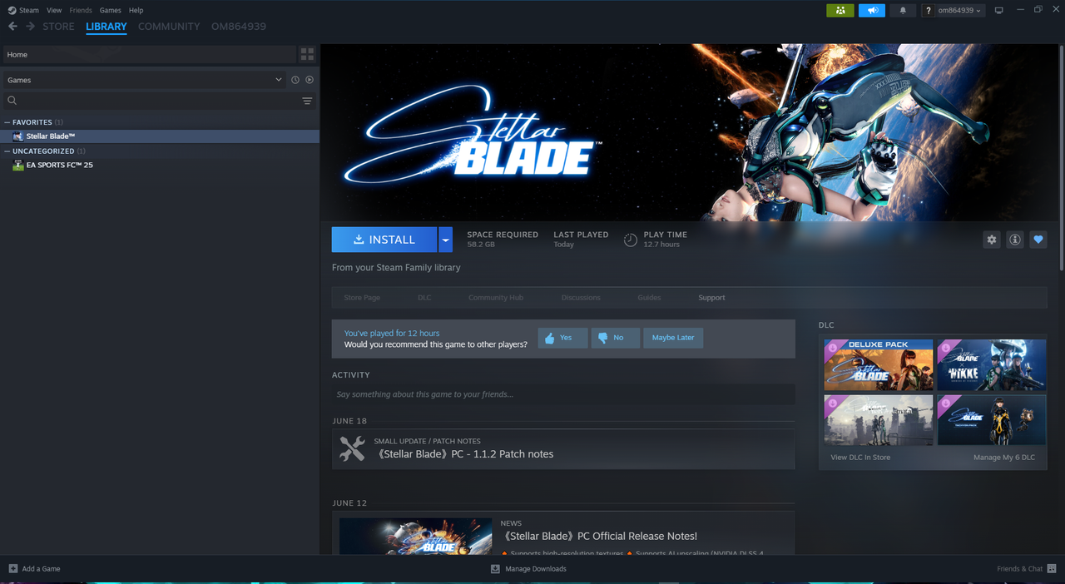Switch library to grid collections view

coord(308,54)
